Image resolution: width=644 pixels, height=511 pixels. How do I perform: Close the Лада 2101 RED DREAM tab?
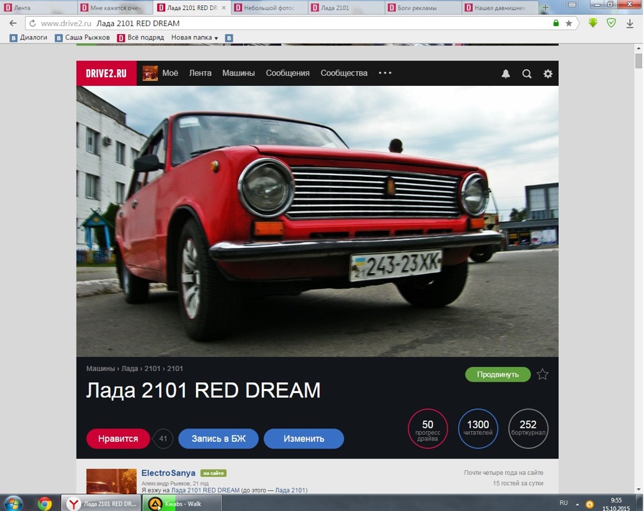(224, 7)
